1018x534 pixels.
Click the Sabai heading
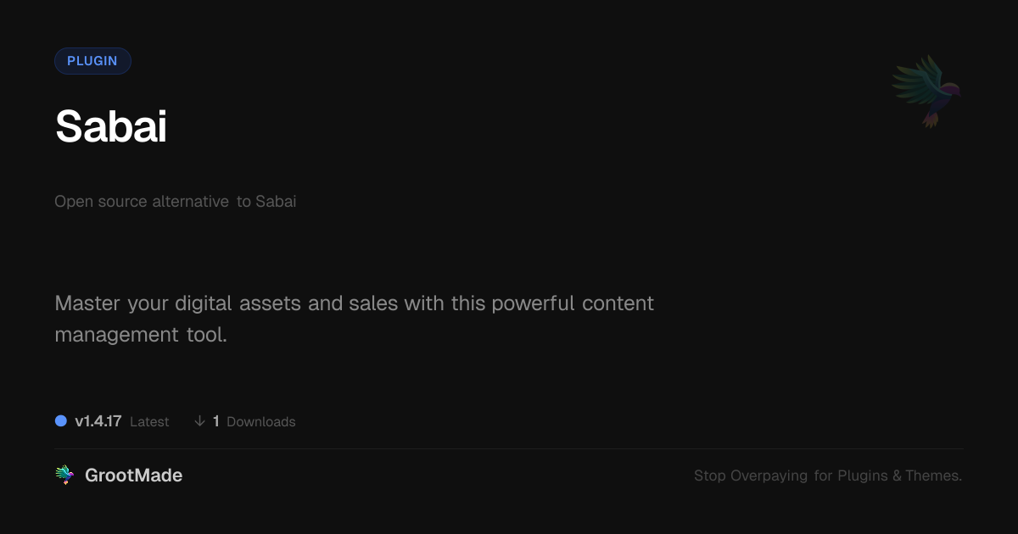pyautogui.click(x=111, y=127)
